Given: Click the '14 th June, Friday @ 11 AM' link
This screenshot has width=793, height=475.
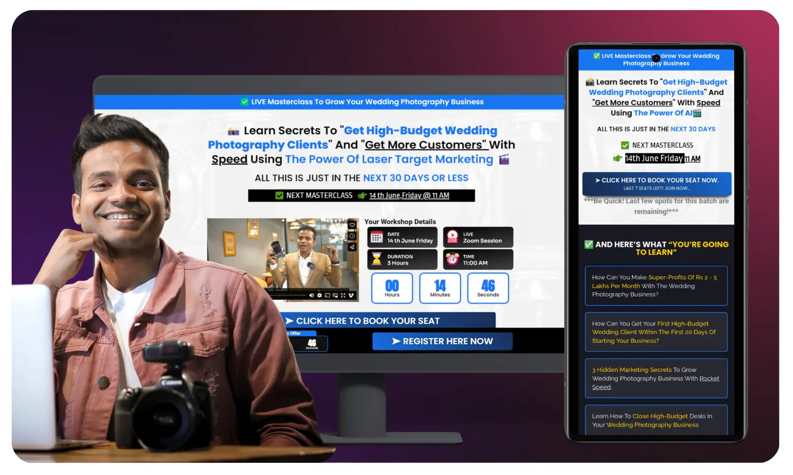Looking at the screenshot, I should [x=409, y=195].
